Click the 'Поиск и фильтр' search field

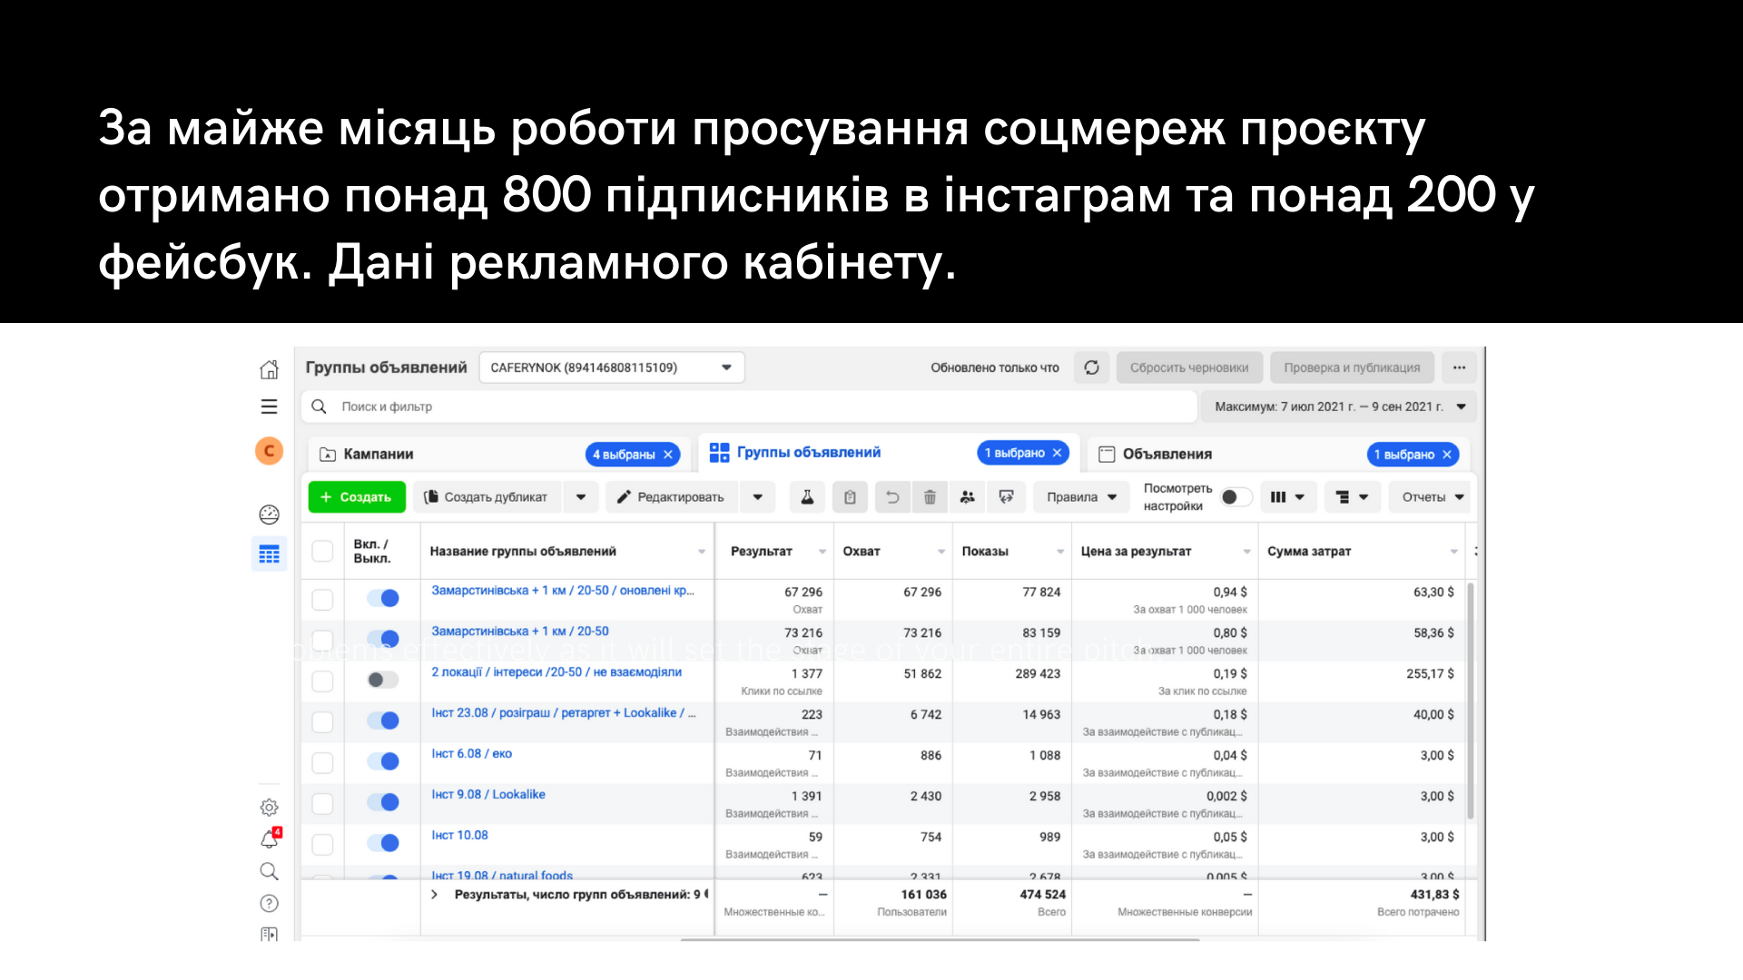[x=749, y=407]
